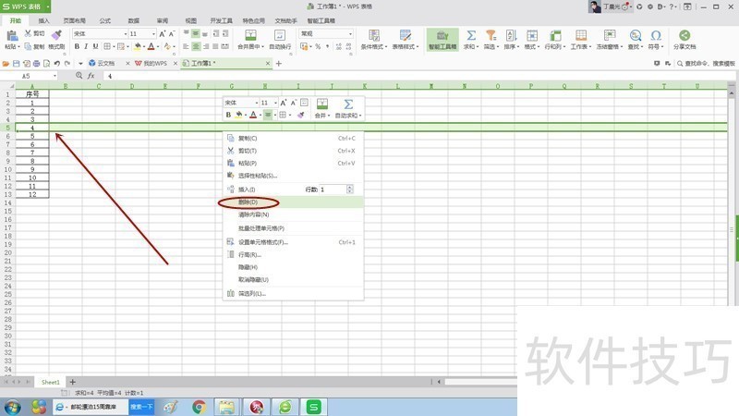Choose Format Cells (设置单元格格式) in context menu
Screen dimensions: 739x416
293,242
